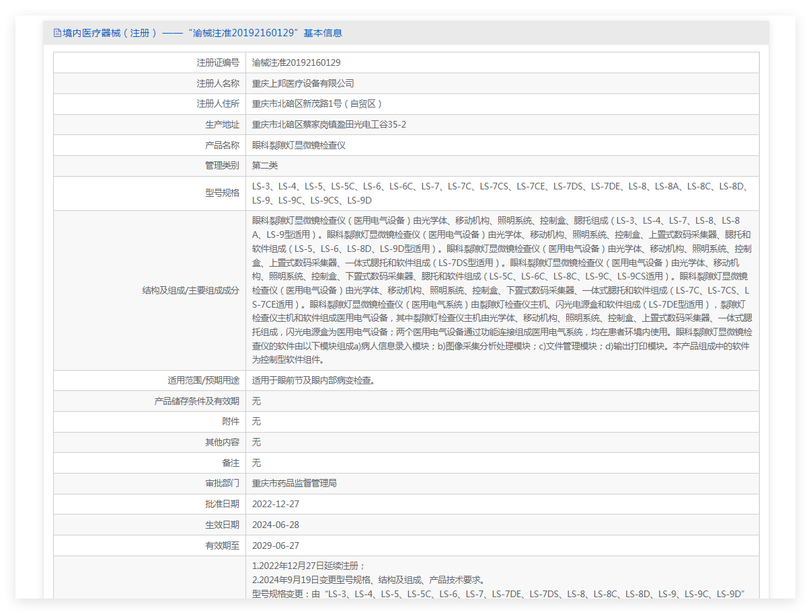
Task: Select the registration number 渝械注准20192160129 value
Action: [297, 62]
